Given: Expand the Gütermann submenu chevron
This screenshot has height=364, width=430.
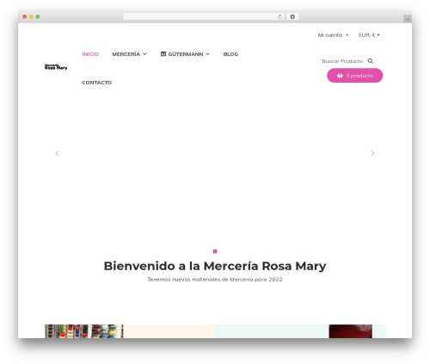Looking at the screenshot, I should coord(208,54).
